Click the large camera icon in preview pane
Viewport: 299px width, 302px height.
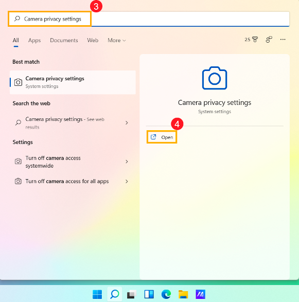[x=215, y=78]
